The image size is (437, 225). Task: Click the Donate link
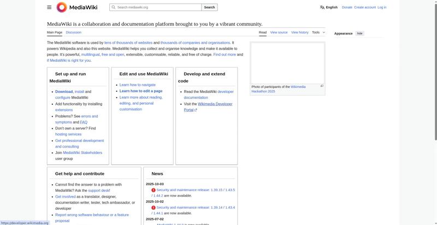tap(347, 7)
